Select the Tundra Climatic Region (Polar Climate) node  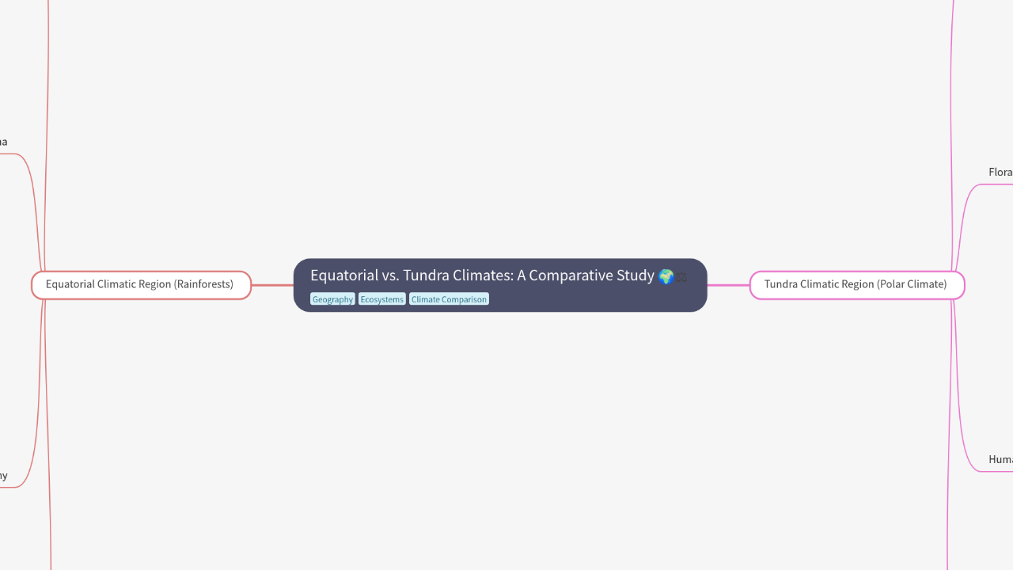point(856,285)
